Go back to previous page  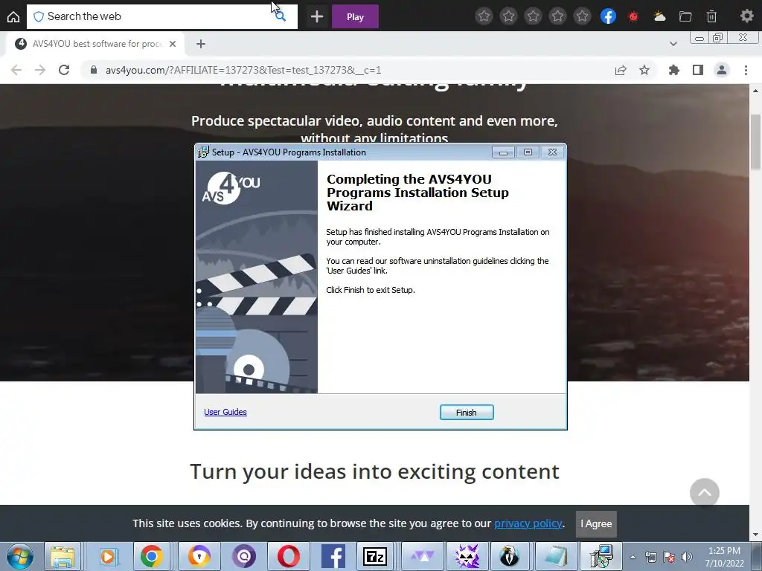(x=16, y=70)
